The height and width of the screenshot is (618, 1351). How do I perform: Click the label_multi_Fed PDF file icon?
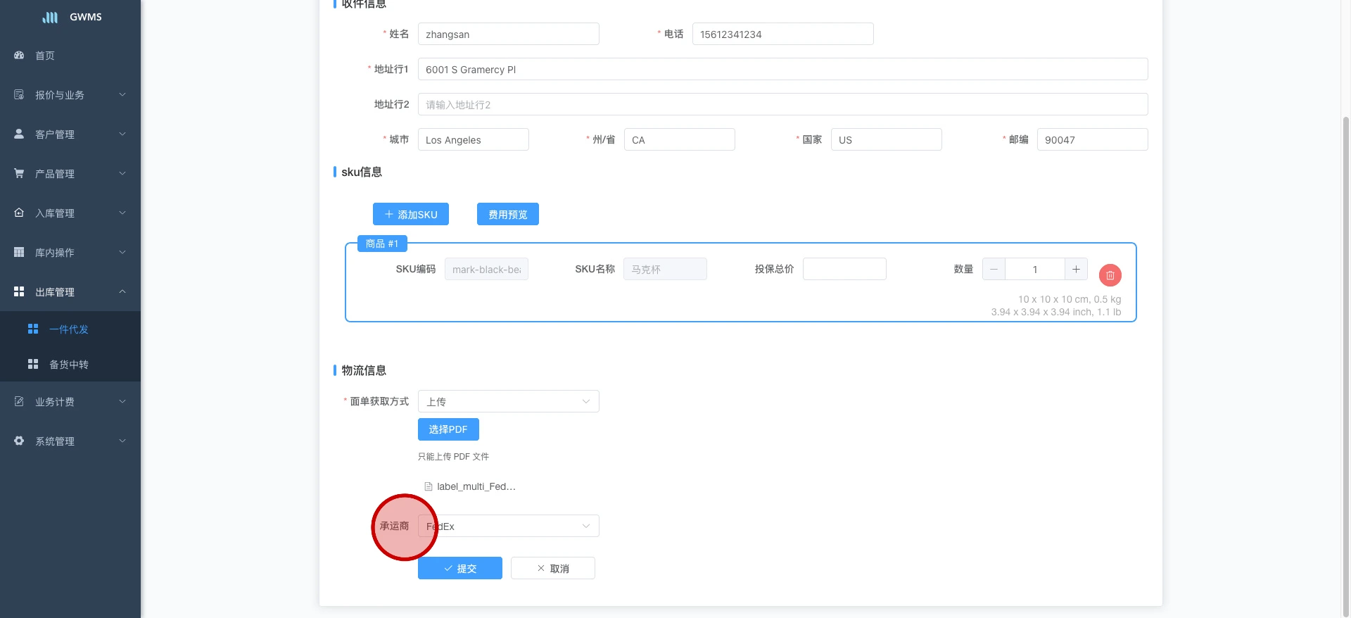(x=428, y=486)
